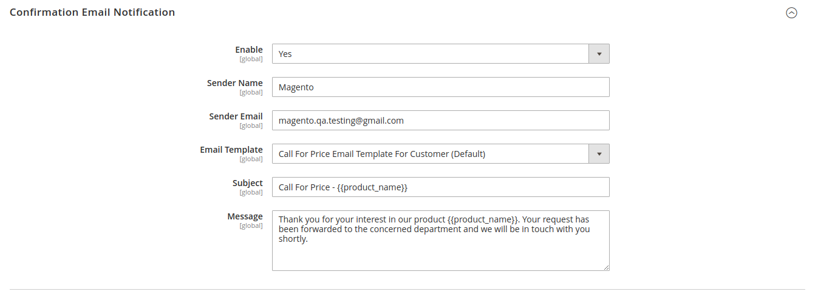Click the Enable field label
Viewport: 818px width, 297px height.
[x=249, y=50]
